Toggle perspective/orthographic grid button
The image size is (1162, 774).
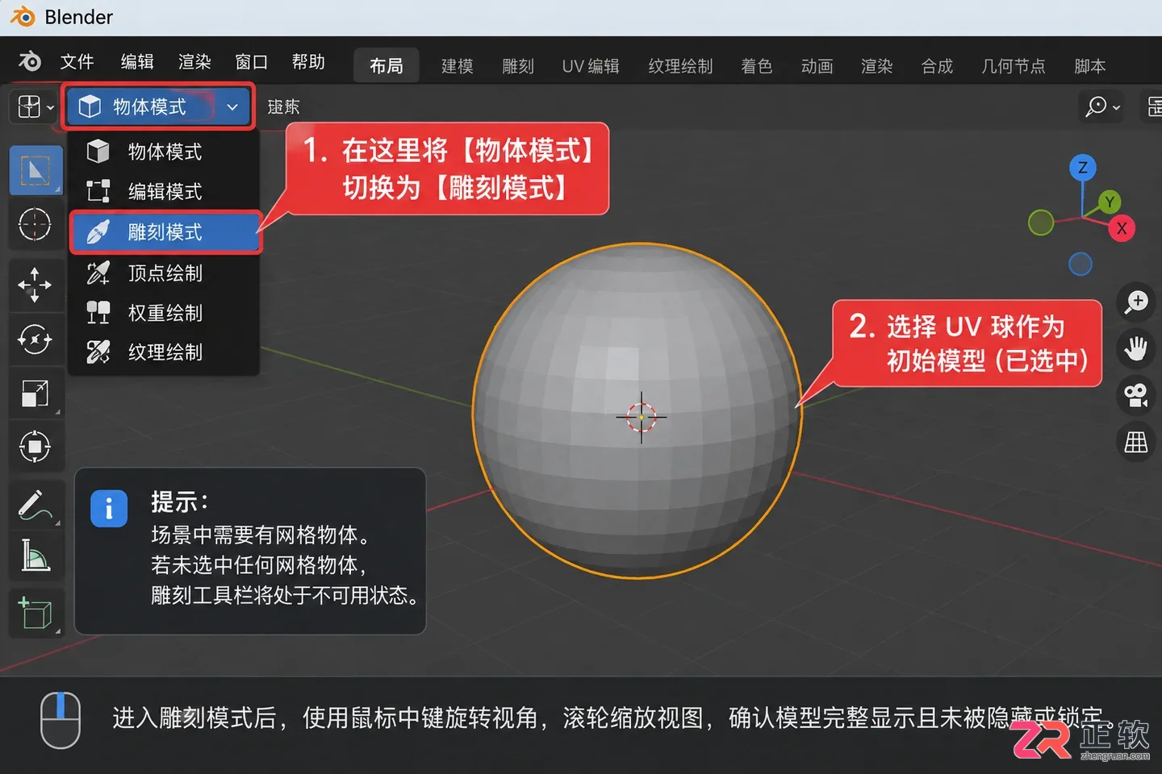1136,442
